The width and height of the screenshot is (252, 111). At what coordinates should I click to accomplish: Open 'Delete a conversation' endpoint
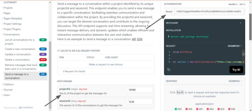coord(26,60)
